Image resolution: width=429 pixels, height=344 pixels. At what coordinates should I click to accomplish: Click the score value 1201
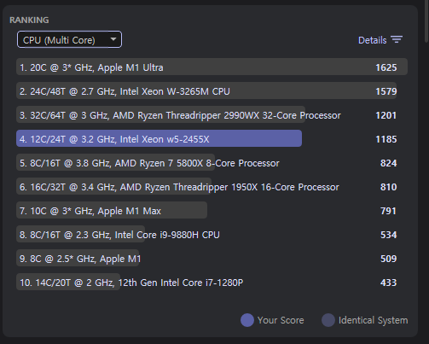[x=386, y=115]
